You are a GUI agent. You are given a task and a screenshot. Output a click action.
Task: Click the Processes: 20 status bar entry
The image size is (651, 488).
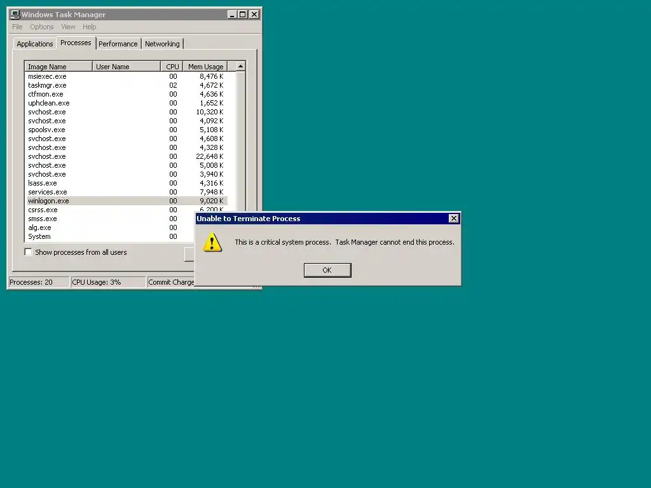tap(39, 282)
